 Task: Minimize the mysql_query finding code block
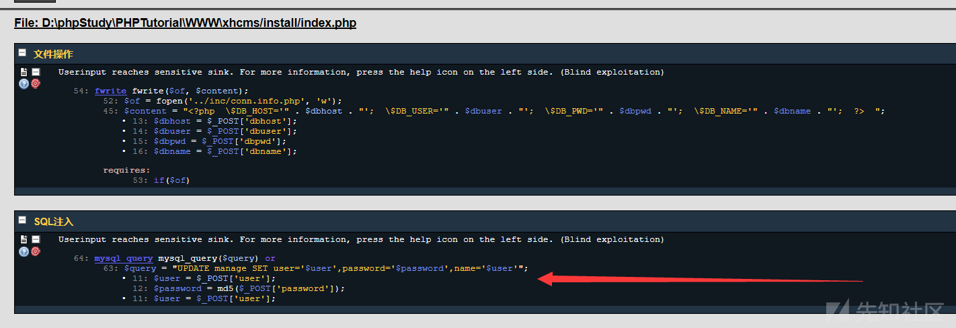(x=36, y=239)
